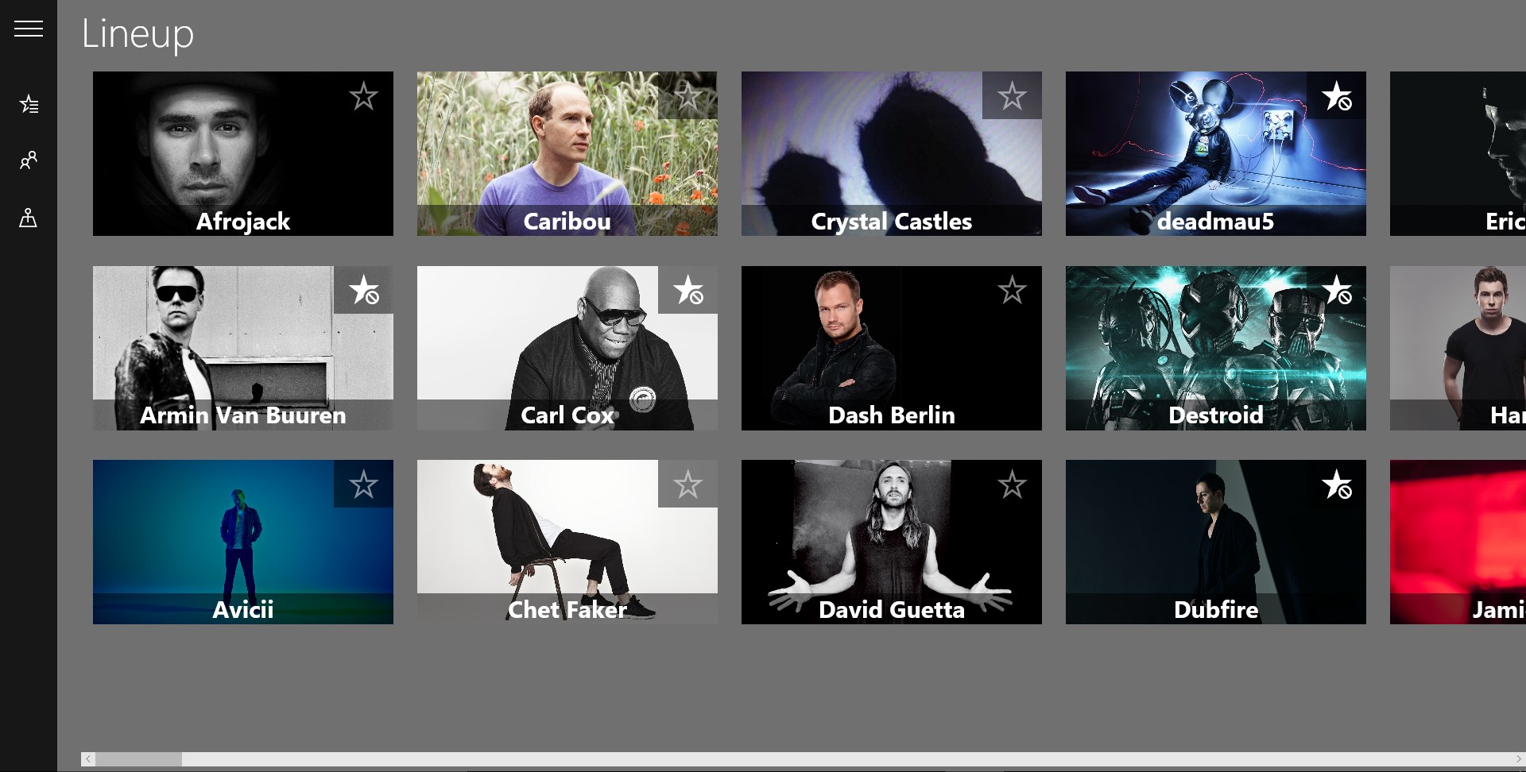This screenshot has height=772, width=1526.
Task: Toggle the star on Caribou tile
Action: pyautogui.click(x=687, y=95)
